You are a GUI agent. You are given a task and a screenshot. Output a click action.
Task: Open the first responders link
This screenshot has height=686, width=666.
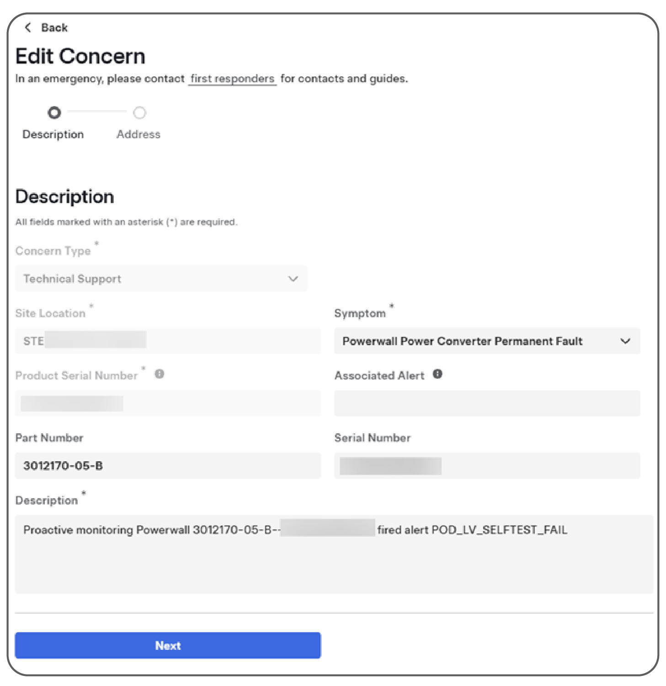232,79
